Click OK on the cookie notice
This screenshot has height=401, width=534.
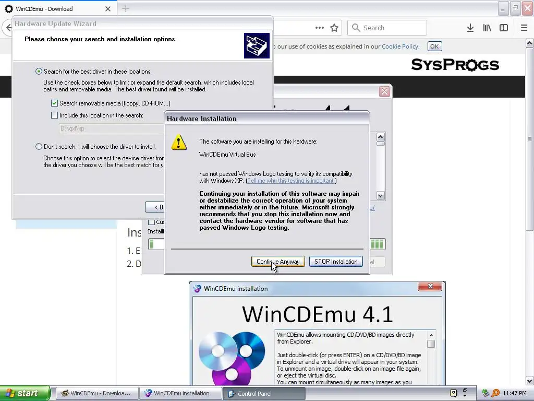(434, 46)
